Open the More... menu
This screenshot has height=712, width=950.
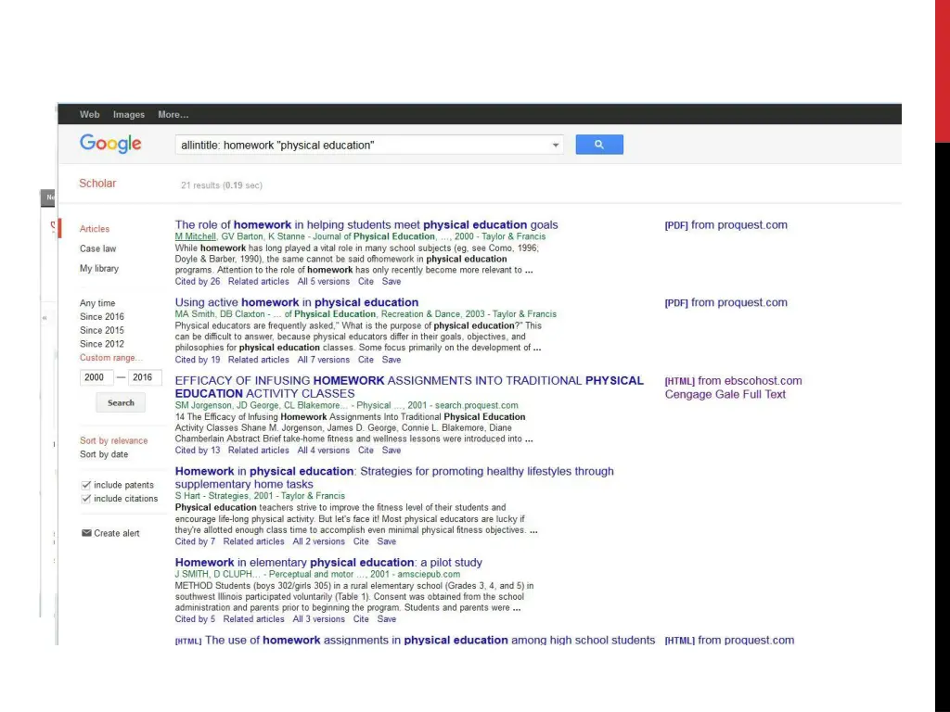(x=173, y=114)
